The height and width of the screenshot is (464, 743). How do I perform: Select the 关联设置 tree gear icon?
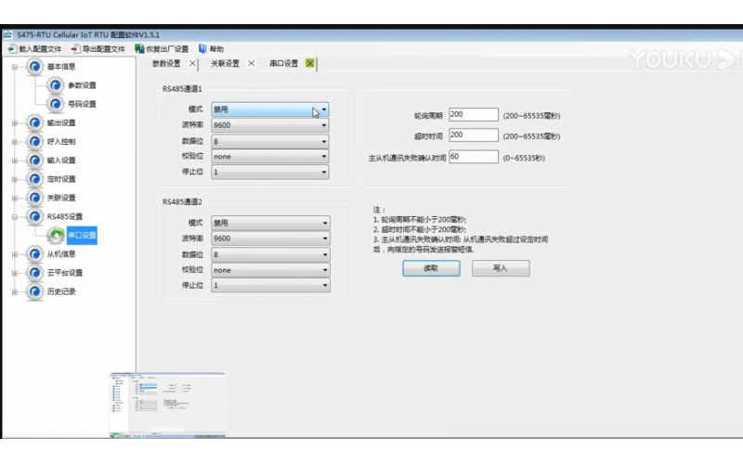(x=34, y=198)
